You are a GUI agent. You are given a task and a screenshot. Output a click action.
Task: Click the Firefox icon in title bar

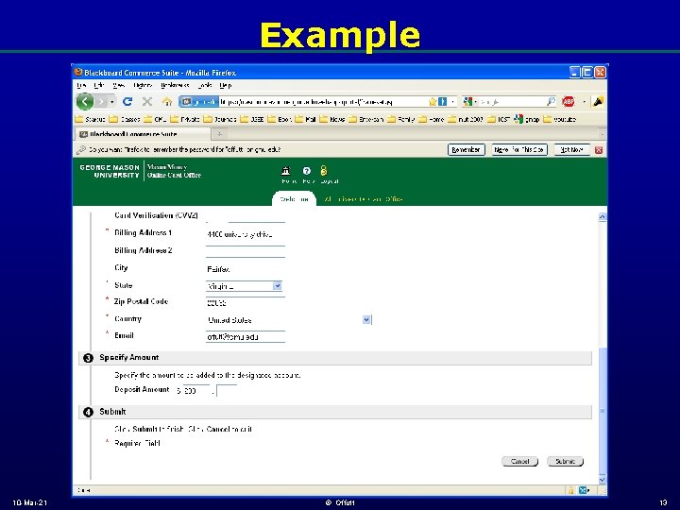coord(78,72)
